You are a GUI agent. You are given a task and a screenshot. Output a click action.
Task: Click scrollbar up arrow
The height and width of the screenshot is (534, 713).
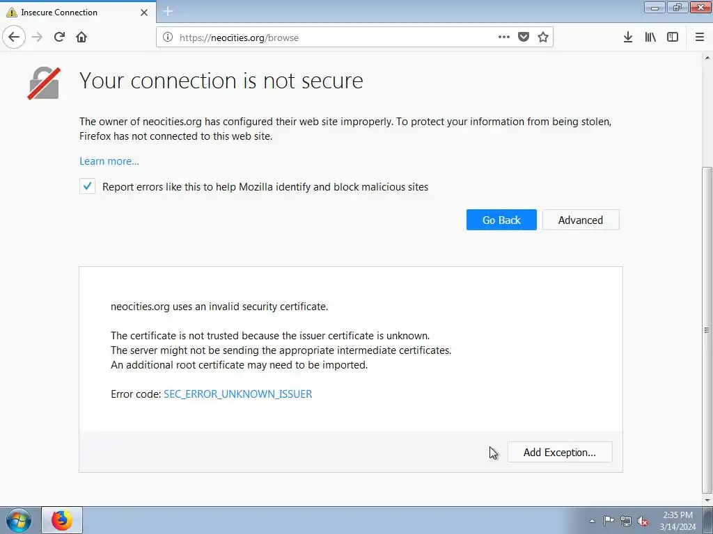pyautogui.click(x=707, y=58)
